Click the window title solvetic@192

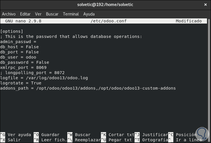105,5
